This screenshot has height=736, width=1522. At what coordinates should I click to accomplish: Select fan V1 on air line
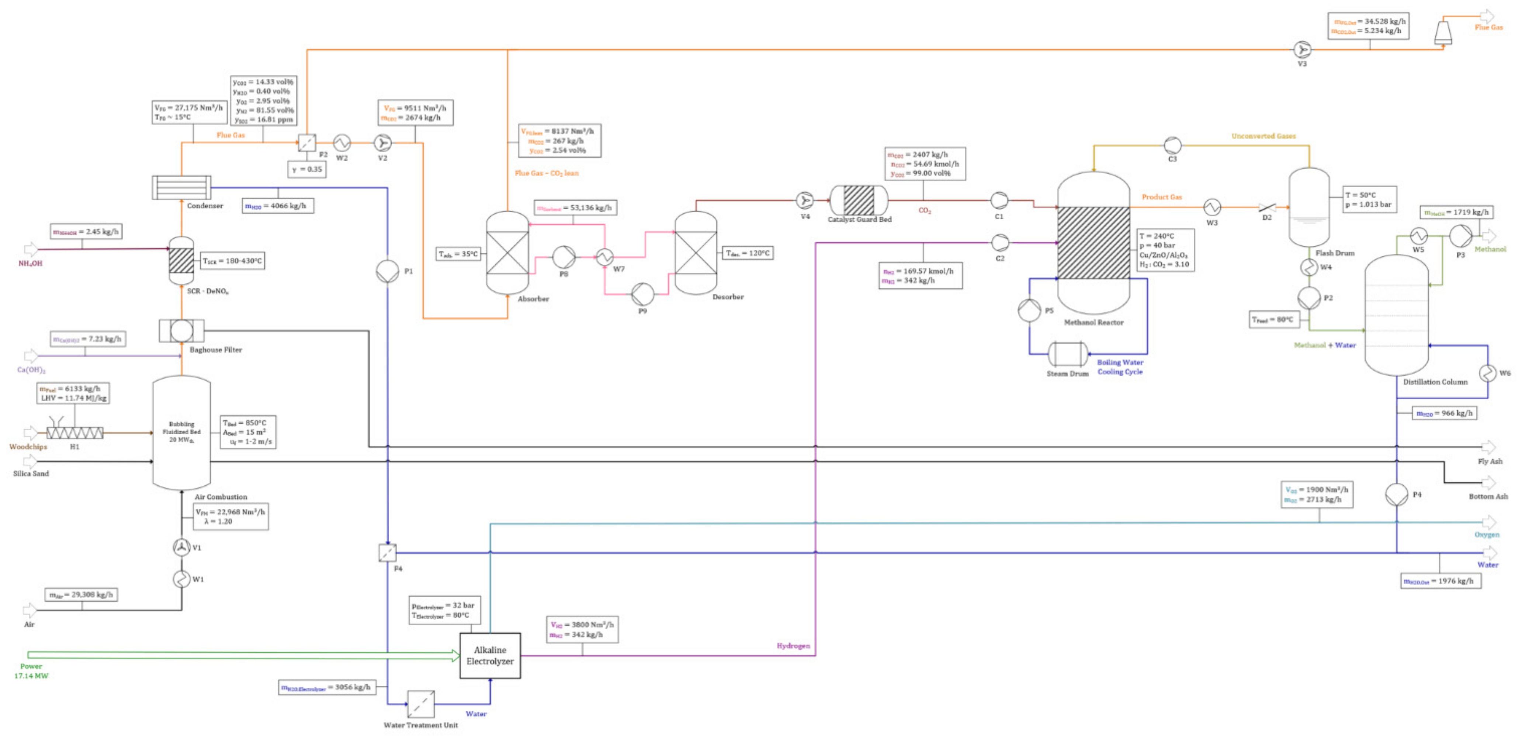[181, 547]
